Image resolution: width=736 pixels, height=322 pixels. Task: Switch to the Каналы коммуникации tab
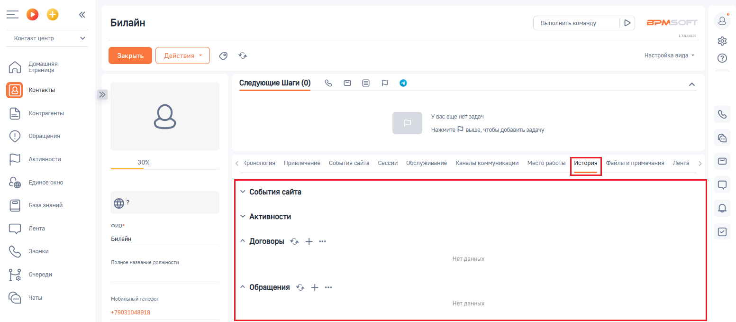pyautogui.click(x=487, y=163)
